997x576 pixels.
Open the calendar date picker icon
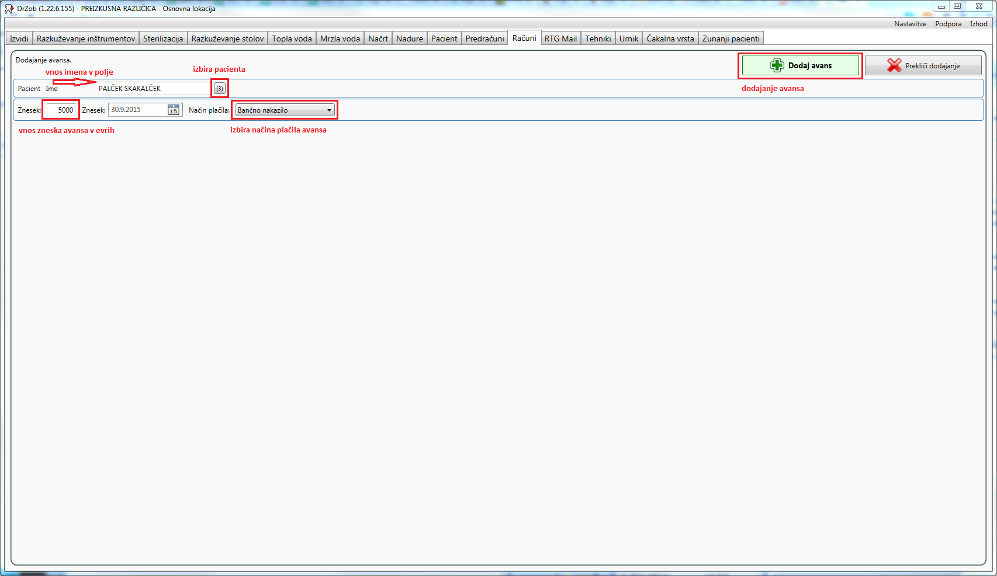click(174, 110)
